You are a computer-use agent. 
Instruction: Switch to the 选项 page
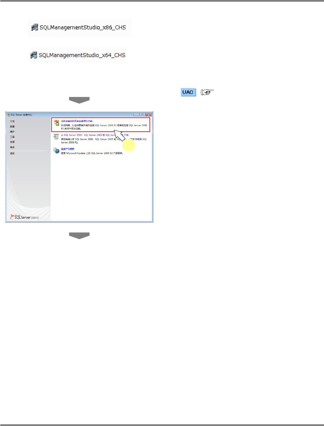point(12,153)
